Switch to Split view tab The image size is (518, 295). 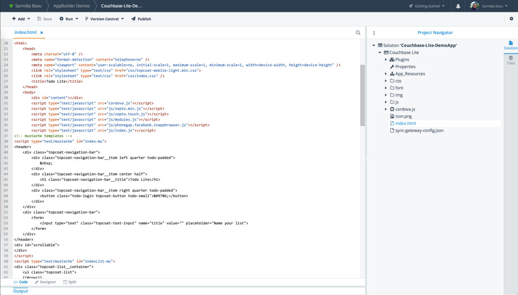tap(69, 282)
